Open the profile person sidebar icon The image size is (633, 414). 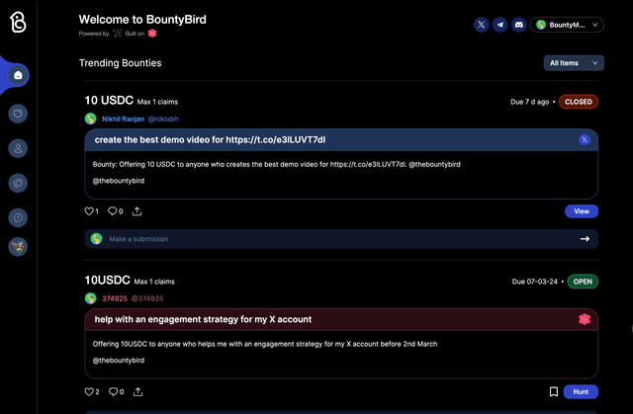point(18,148)
